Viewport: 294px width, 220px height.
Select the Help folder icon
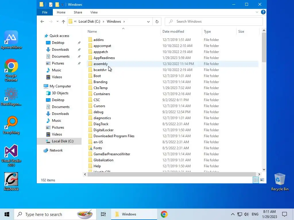pyautogui.click(x=90, y=166)
